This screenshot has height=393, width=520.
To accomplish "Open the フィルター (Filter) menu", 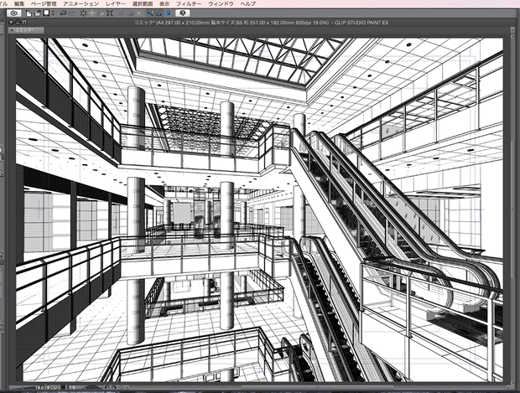I will 189,4.
